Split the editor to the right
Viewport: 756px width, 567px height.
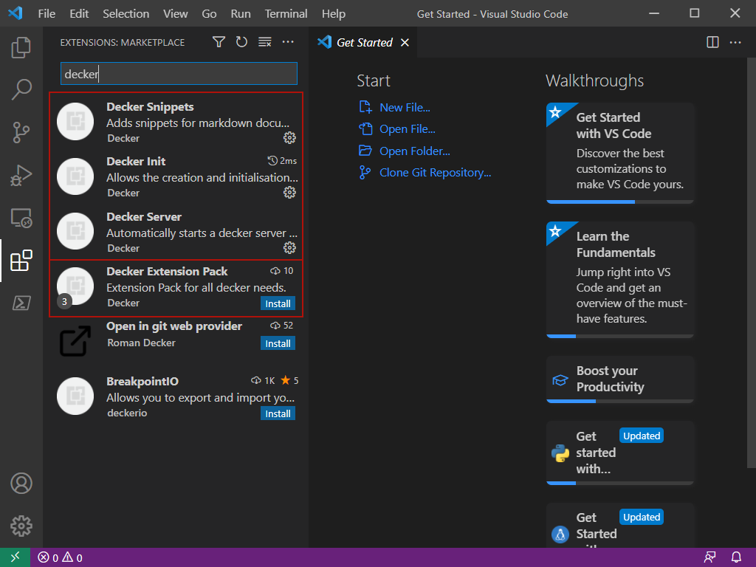pos(712,43)
